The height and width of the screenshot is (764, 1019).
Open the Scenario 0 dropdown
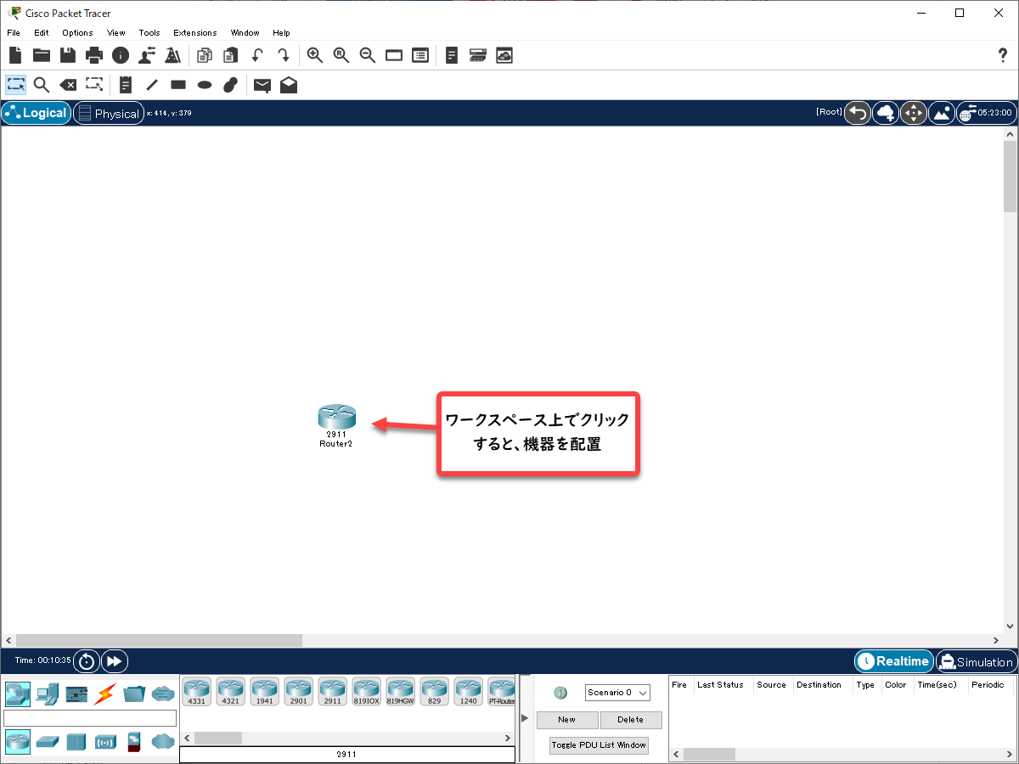pos(617,693)
